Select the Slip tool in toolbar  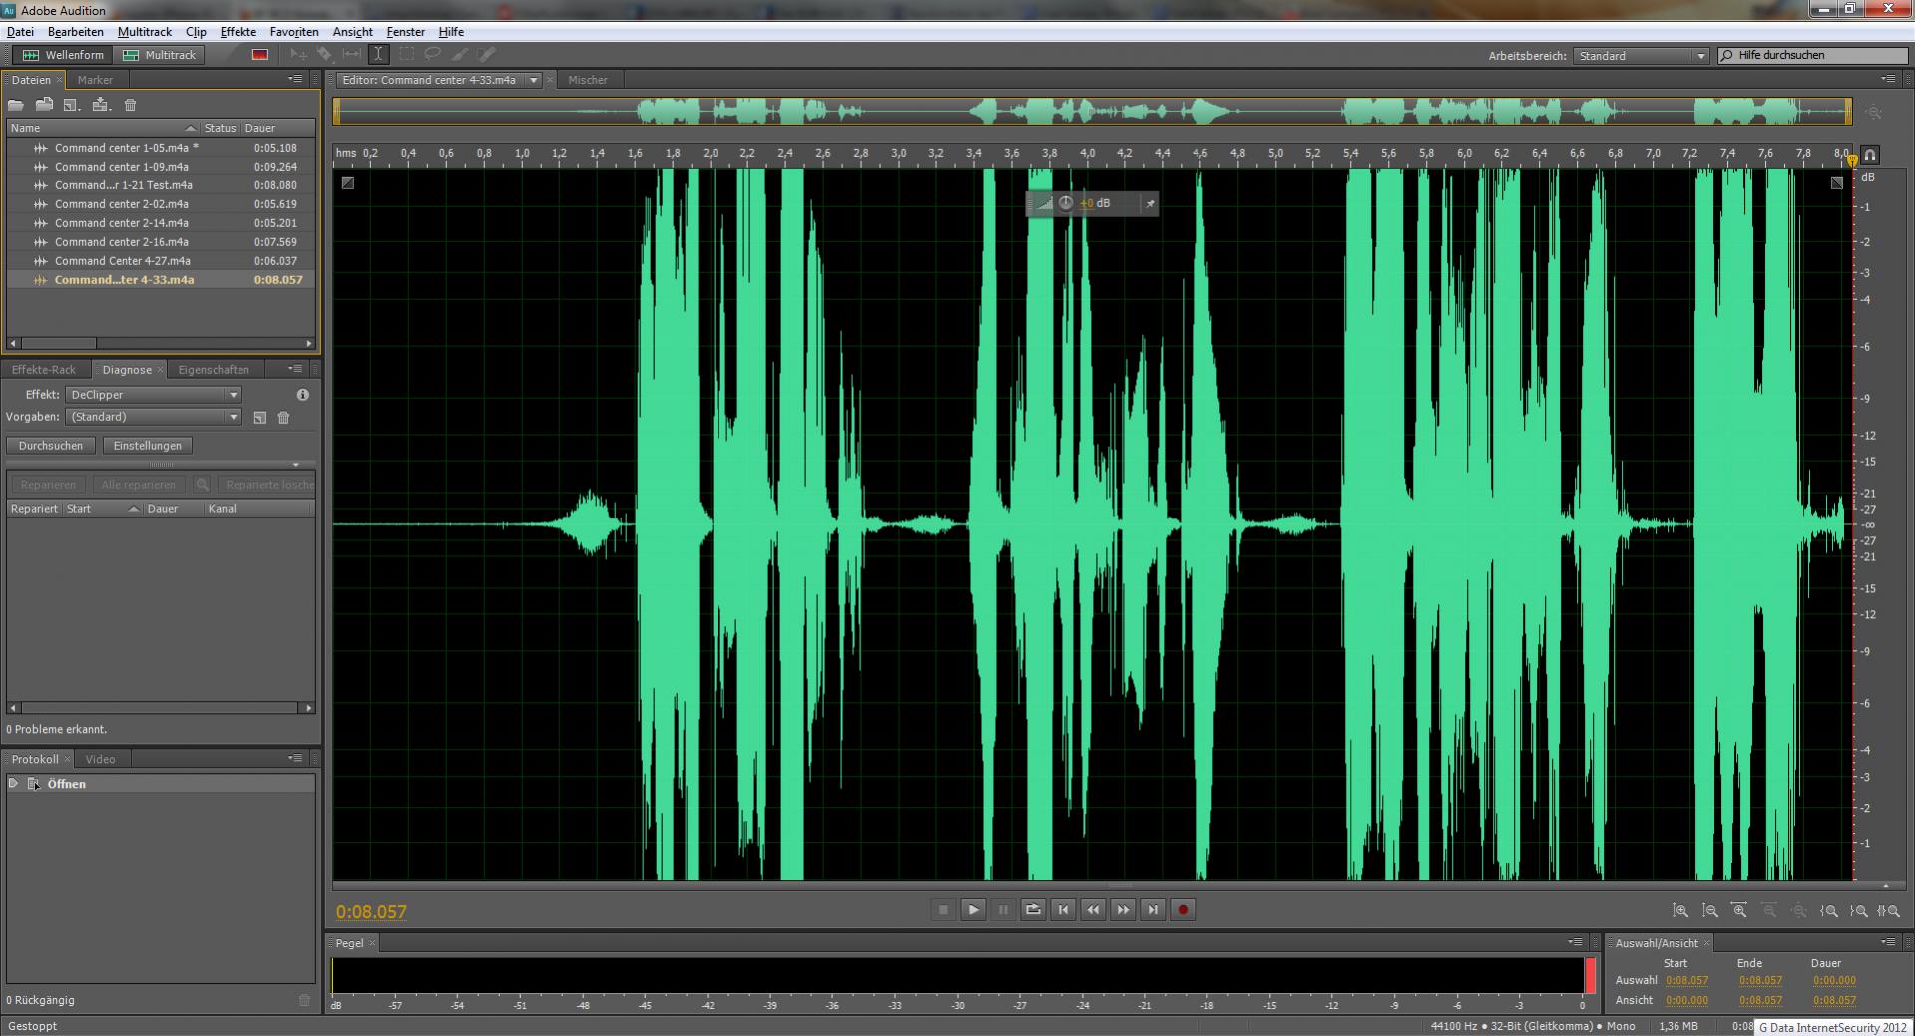(x=352, y=55)
